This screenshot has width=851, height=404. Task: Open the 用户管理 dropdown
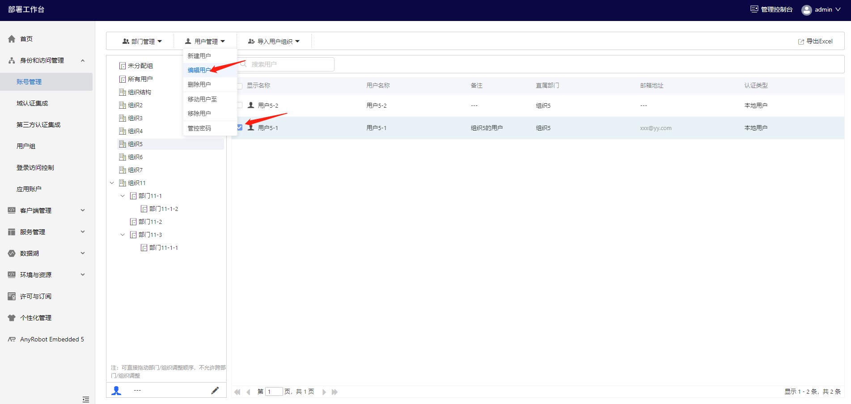click(x=205, y=41)
